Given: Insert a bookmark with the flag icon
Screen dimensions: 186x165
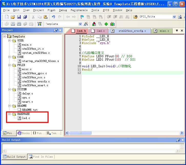Looking at the screenshot, I should (x=82, y=17).
